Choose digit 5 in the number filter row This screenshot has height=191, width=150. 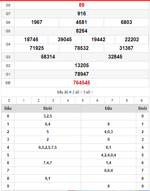(83, 100)
